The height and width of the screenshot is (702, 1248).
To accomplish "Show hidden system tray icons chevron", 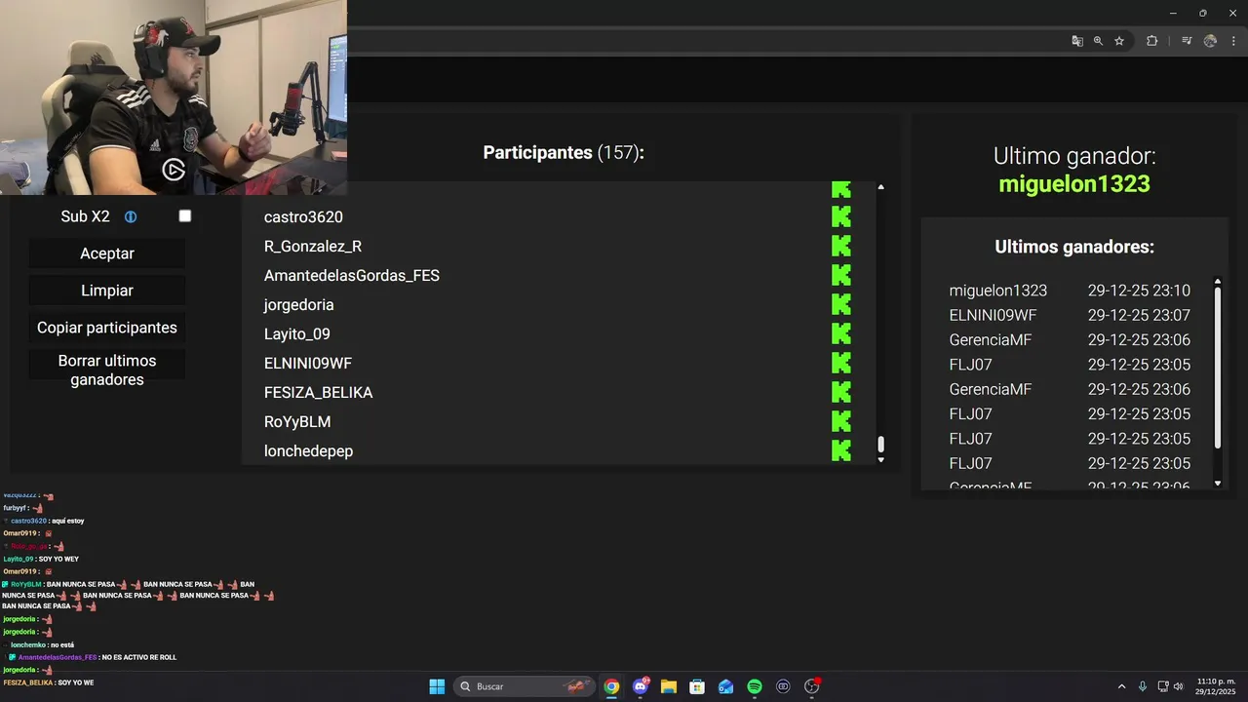I will pos(1121,686).
